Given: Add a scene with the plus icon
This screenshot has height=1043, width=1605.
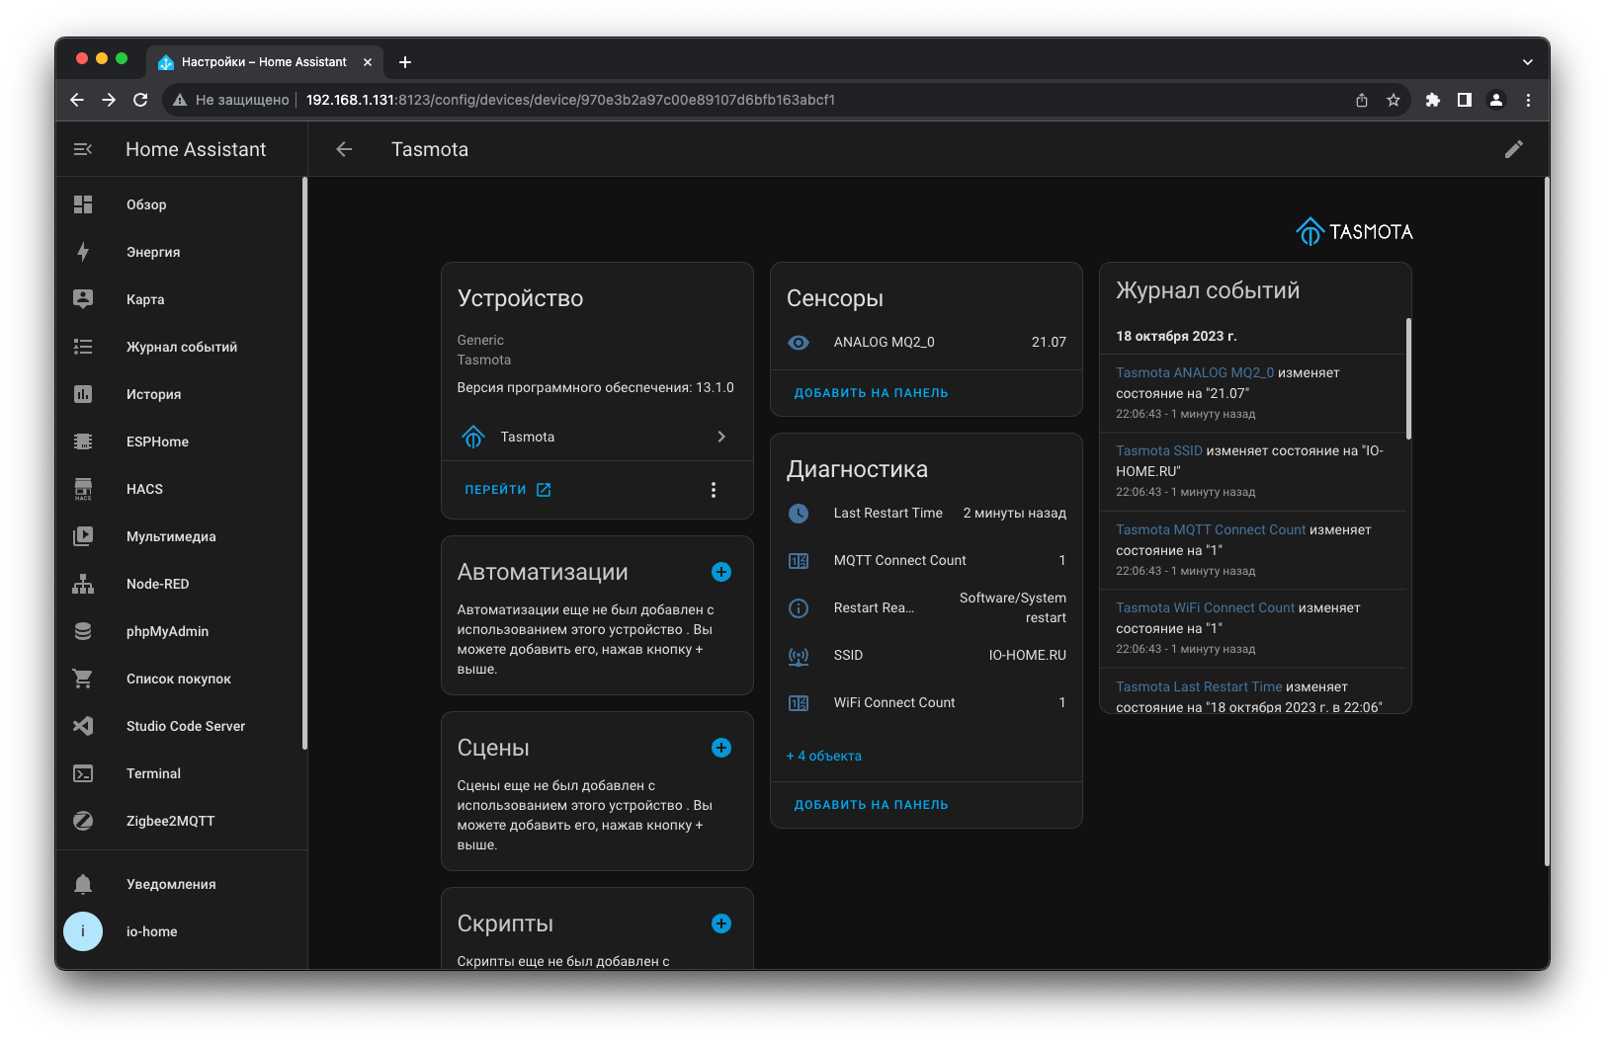Looking at the screenshot, I should [x=721, y=748].
